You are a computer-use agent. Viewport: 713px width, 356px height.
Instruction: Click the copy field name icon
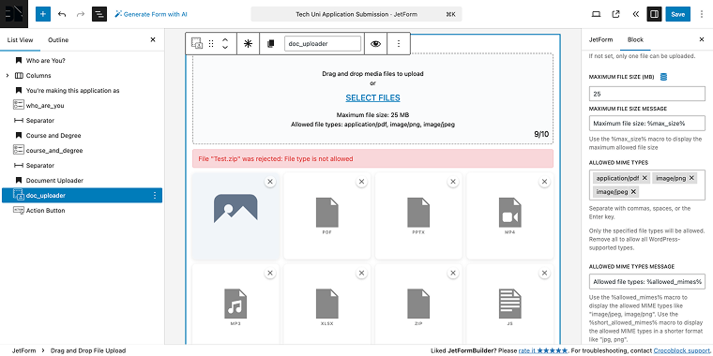tap(270, 44)
